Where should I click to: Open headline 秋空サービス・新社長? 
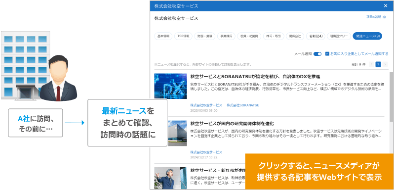pyautogui.click(x=217, y=170)
